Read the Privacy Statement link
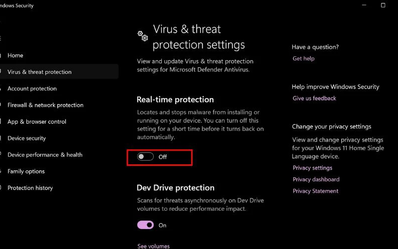The image size is (398, 249). point(315,191)
